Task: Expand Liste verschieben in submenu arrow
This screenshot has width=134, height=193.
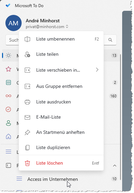Action: point(97,70)
